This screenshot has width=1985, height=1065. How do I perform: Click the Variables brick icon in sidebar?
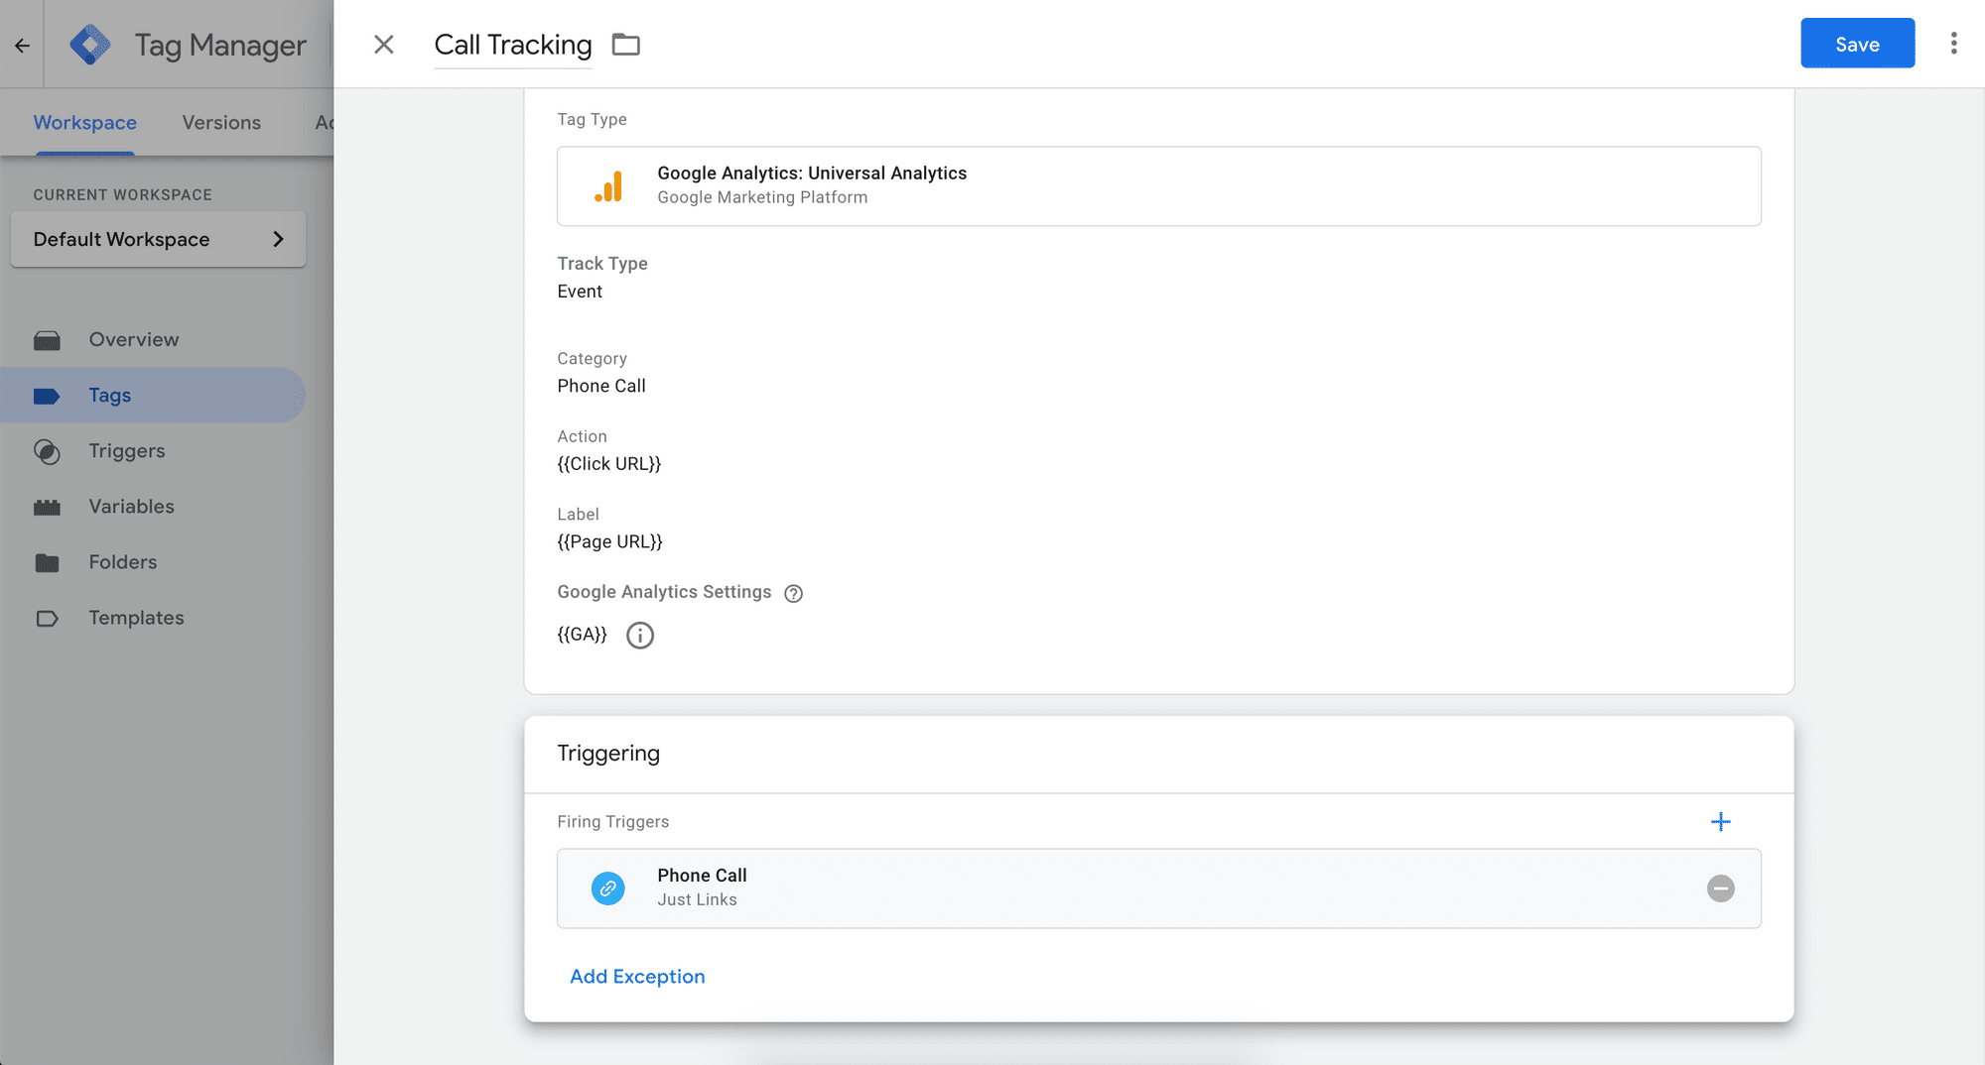[x=47, y=507]
